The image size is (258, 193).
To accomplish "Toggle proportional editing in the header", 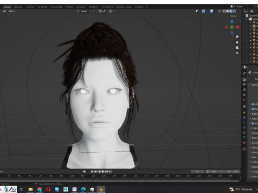I will pyautogui.click(x=110, y=11).
